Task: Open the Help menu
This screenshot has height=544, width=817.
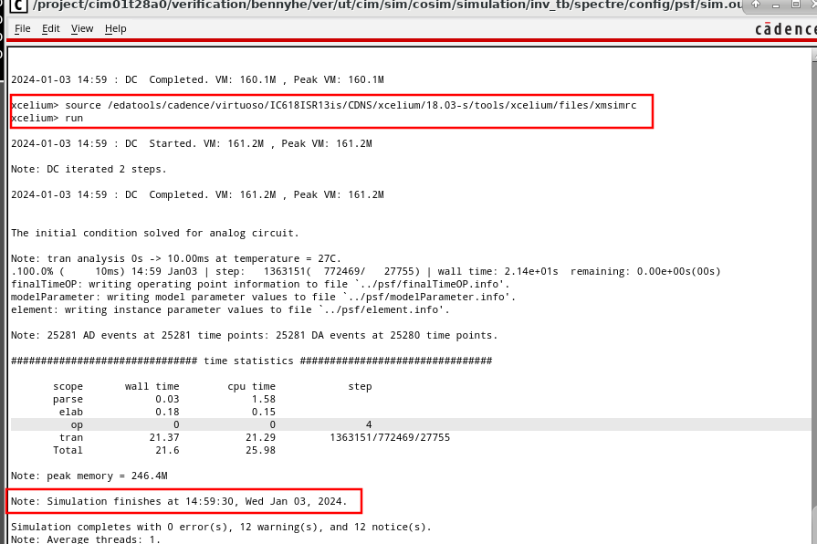Action: (x=116, y=28)
